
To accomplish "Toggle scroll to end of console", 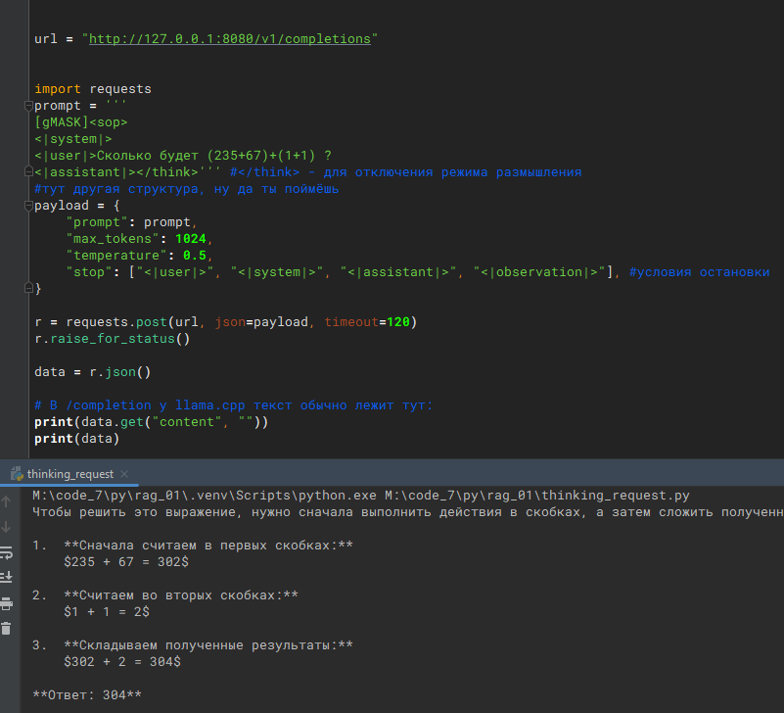I will click(6, 577).
